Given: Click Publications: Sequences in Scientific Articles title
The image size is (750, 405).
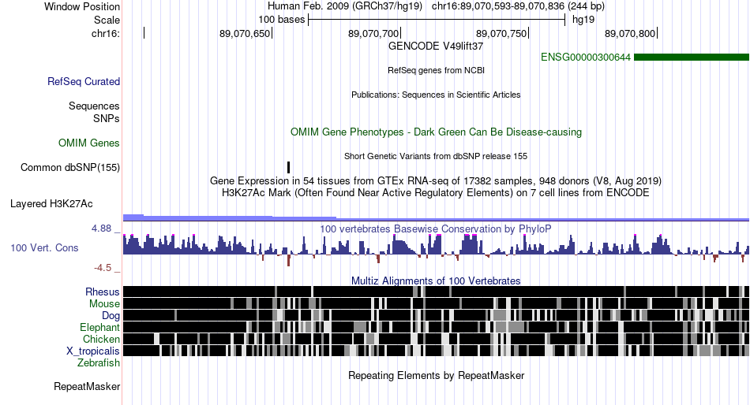Looking at the screenshot, I should pyautogui.click(x=436, y=95).
